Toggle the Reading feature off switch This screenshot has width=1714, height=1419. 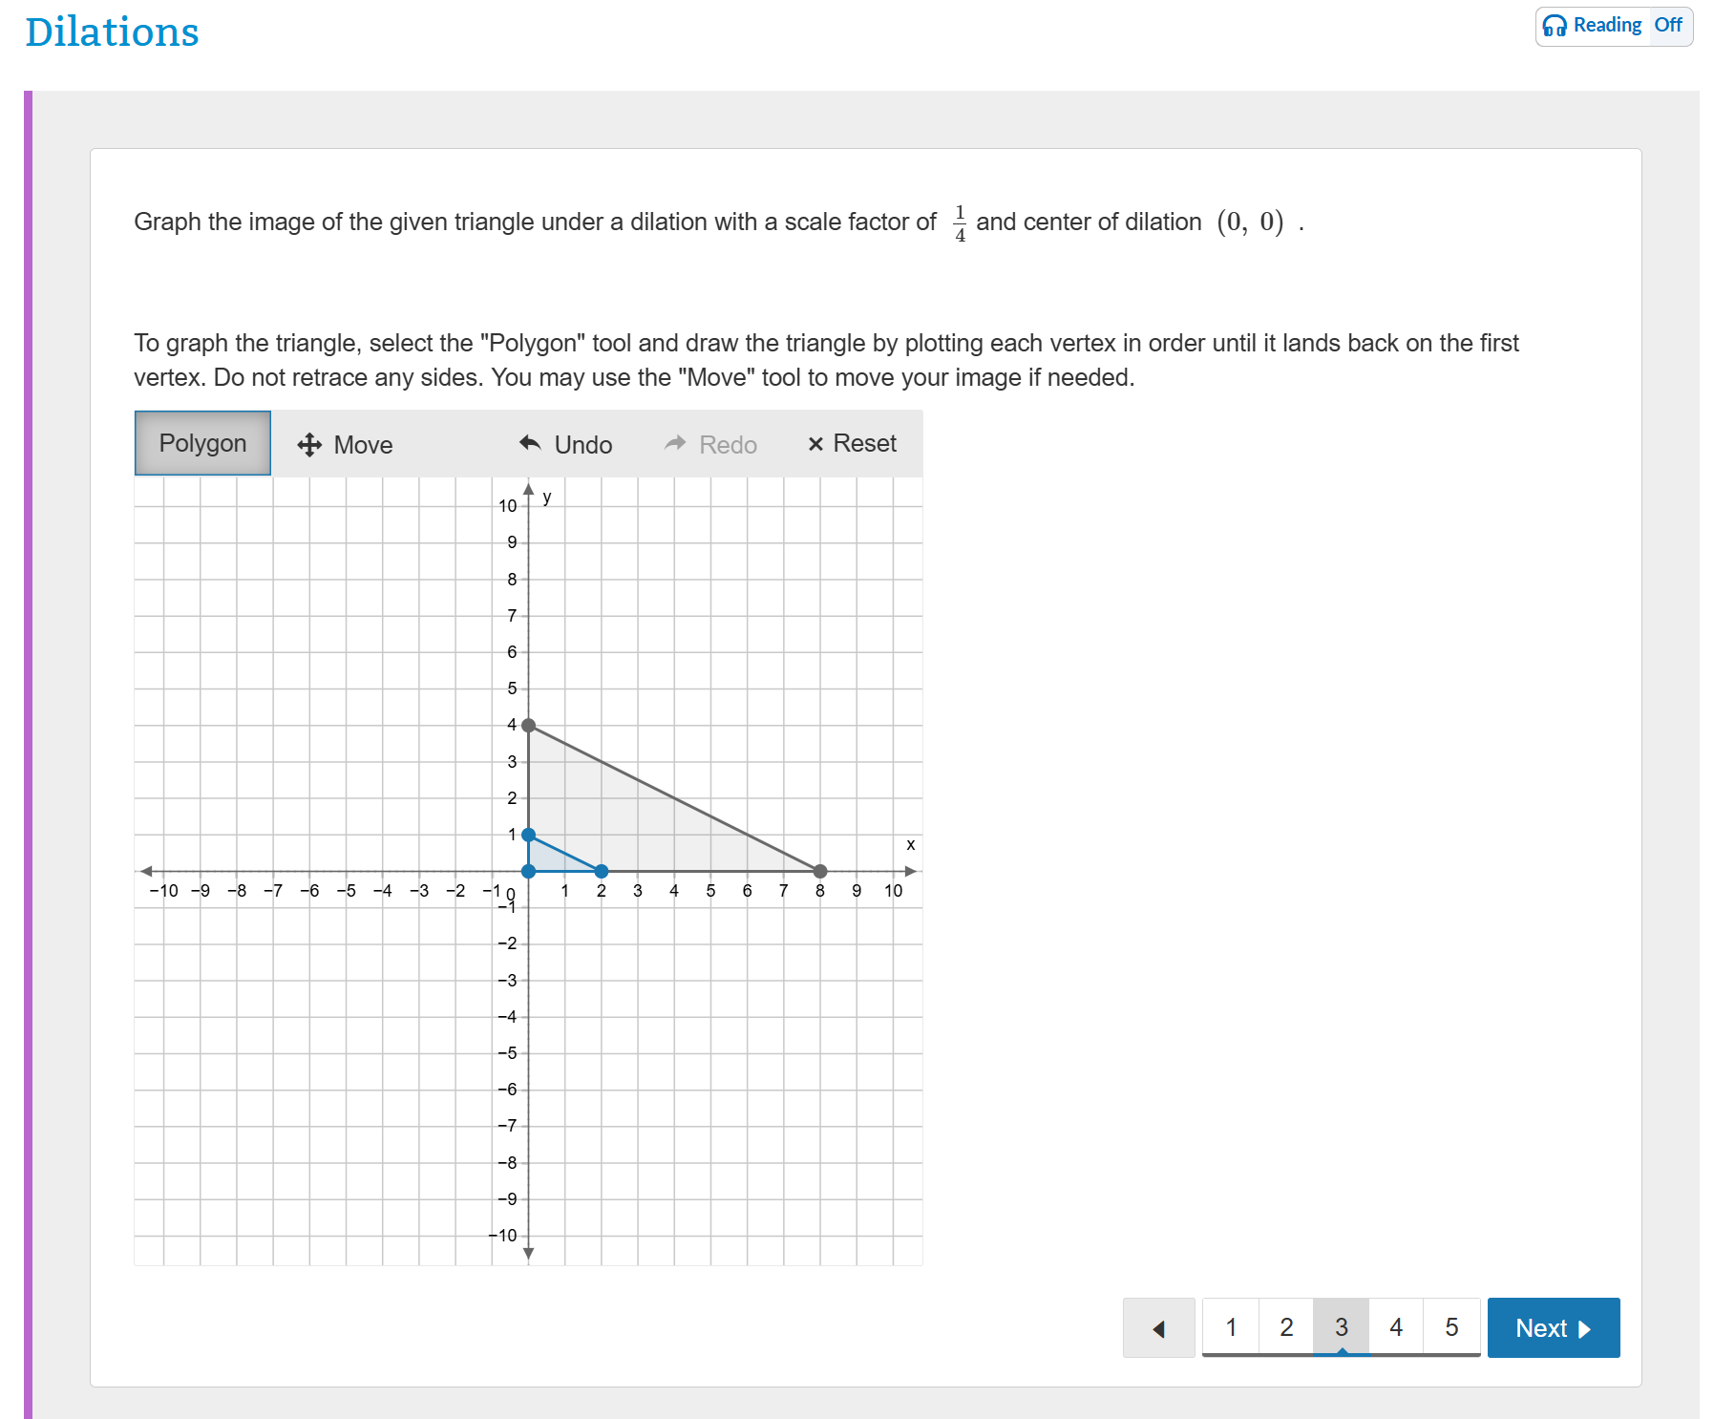[x=1668, y=25]
